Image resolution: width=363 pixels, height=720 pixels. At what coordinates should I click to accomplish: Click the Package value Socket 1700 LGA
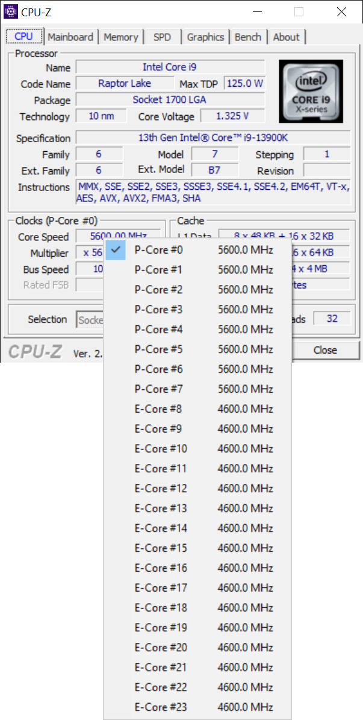tap(170, 99)
